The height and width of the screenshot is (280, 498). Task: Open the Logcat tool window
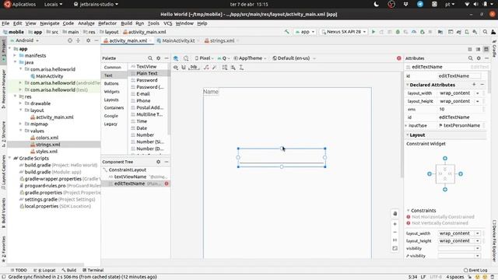[44, 270]
